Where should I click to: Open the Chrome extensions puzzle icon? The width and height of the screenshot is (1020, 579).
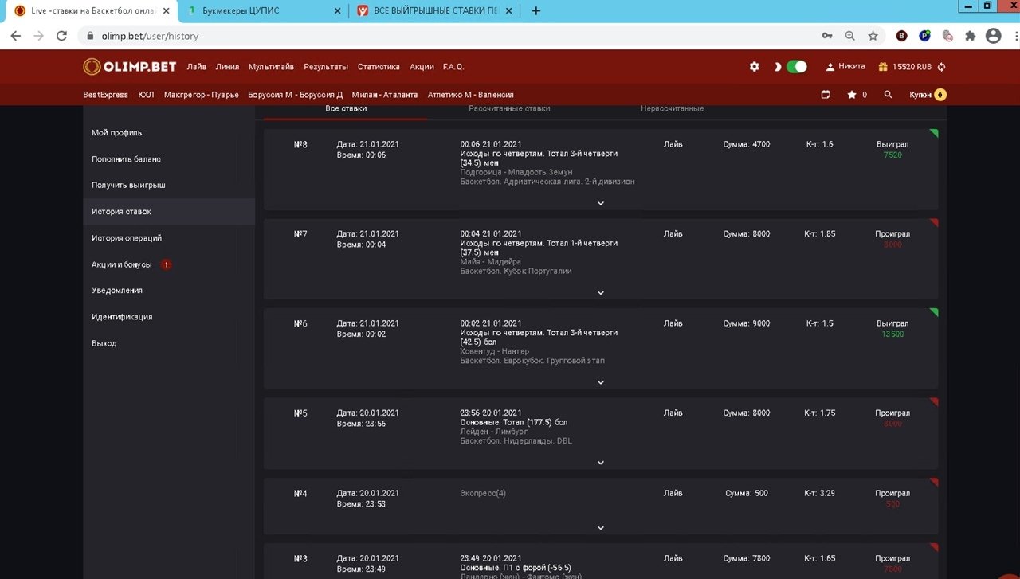(970, 36)
